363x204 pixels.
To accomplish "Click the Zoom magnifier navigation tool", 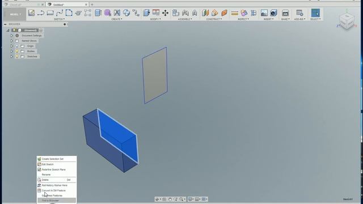I will (175, 199).
